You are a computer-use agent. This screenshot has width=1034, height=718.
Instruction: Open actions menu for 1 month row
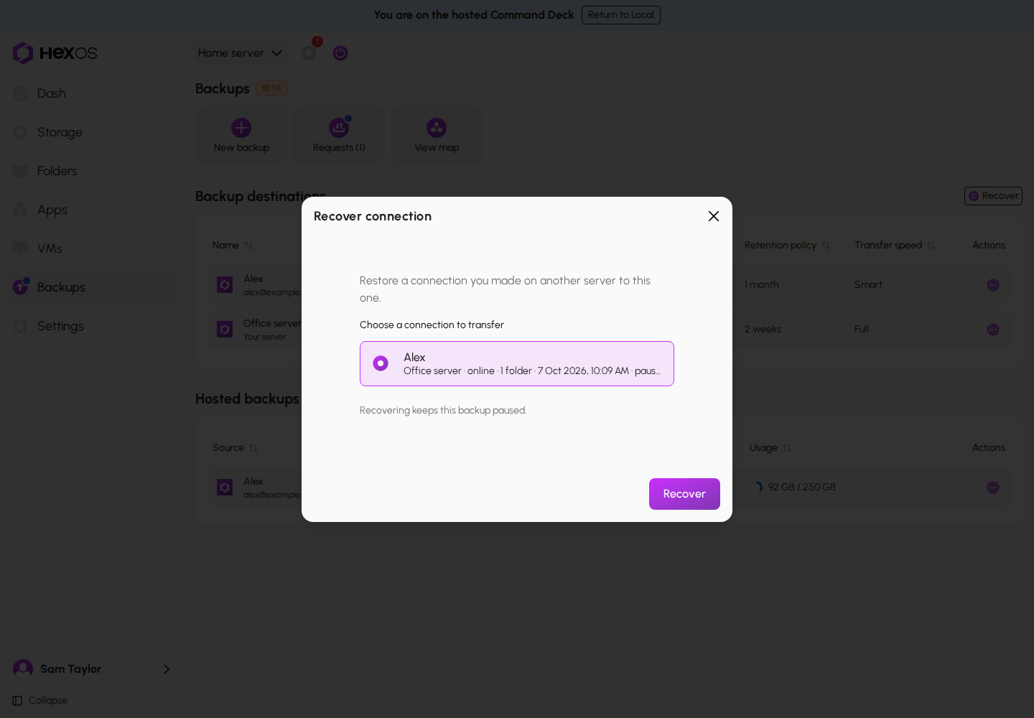(993, 285)
